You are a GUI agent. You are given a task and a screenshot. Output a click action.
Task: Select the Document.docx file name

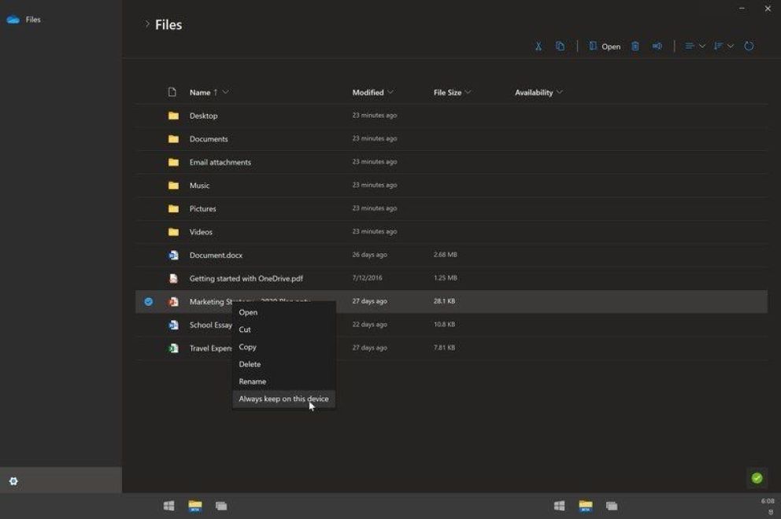[216, 256]
